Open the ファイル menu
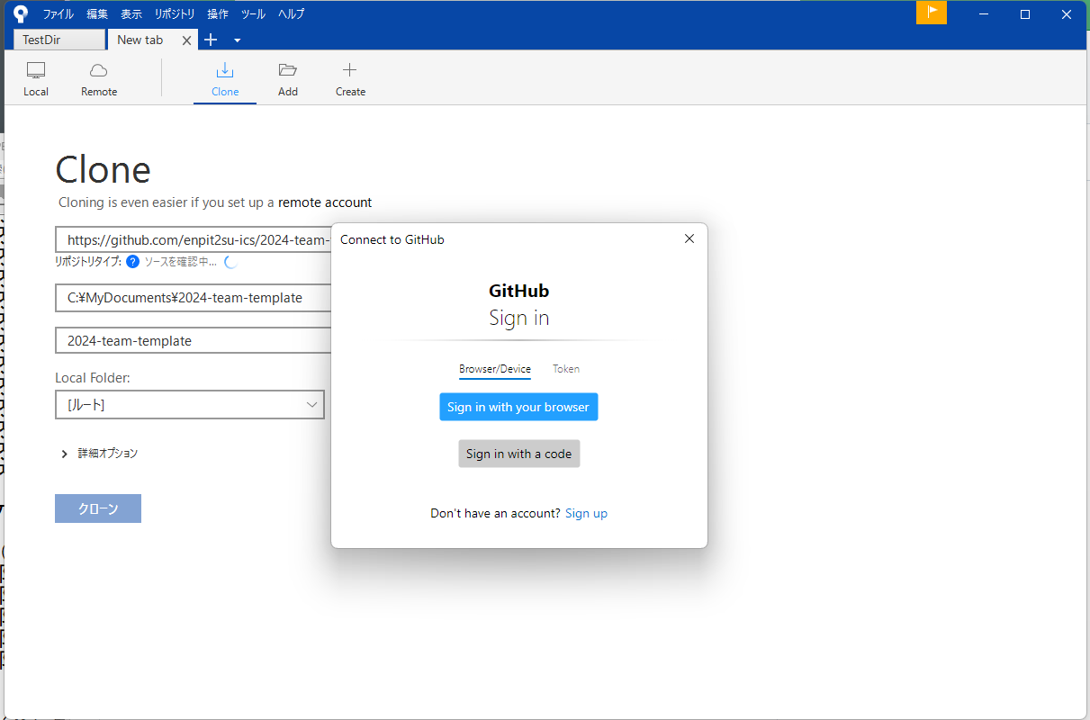 click(x=59, y=14)
